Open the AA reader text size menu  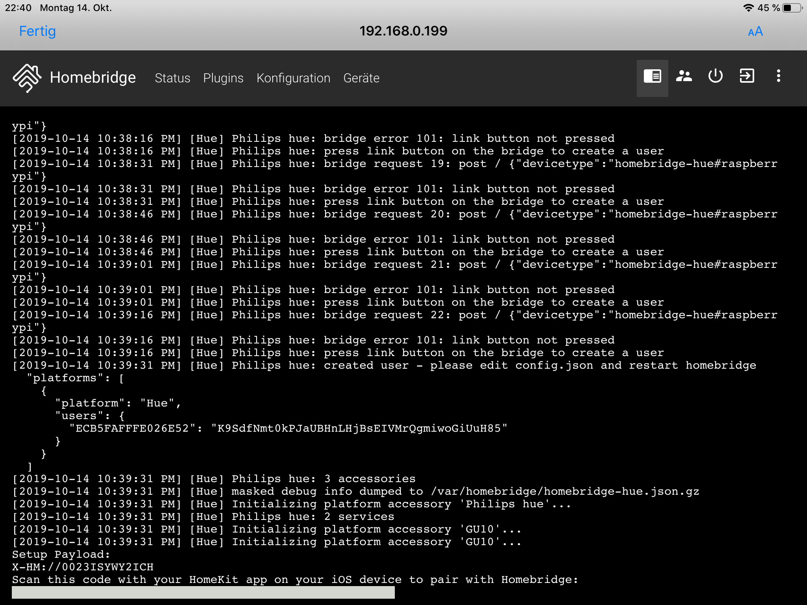click(x=755, y=32)
